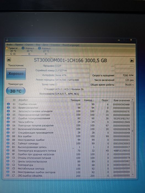Click the transfer mode field SATA/300 | SATA/600
The height and width of the screenshot is (193, 145).
coord(72,80)
